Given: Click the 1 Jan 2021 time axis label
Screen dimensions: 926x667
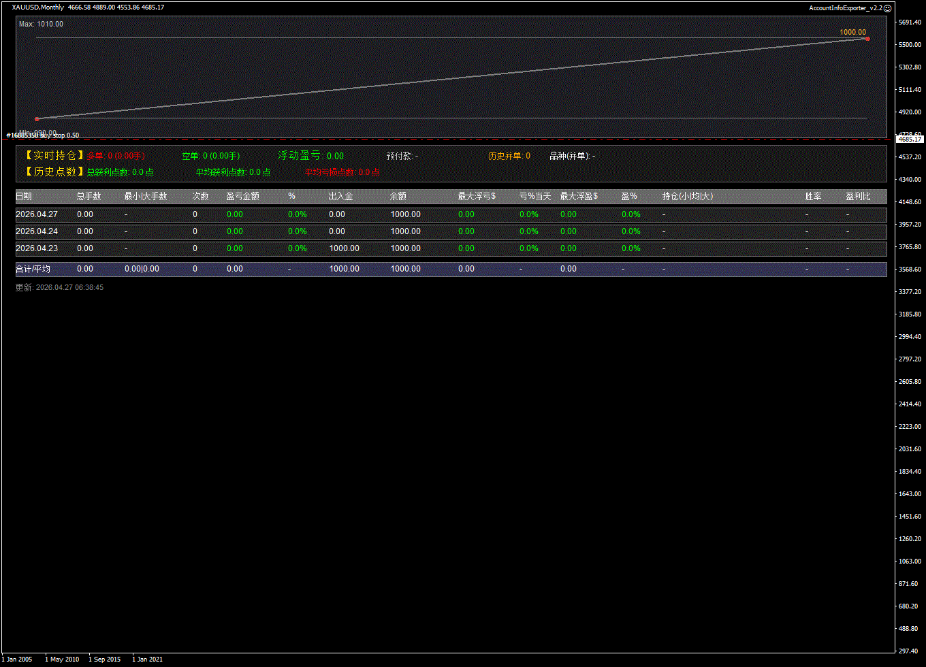Looking at the screenshot, I should click(148, 659).
